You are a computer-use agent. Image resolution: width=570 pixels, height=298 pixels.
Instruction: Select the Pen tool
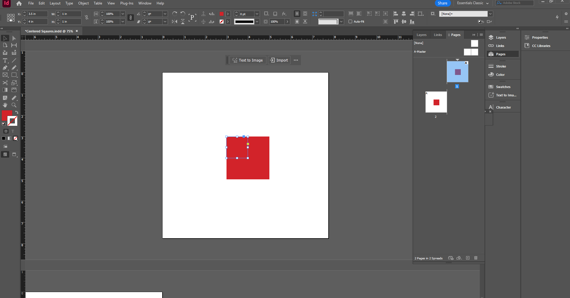(x=5, y=68)
